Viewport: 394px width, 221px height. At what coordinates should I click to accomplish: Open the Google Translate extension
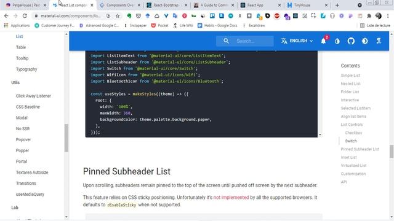[175, 16]
